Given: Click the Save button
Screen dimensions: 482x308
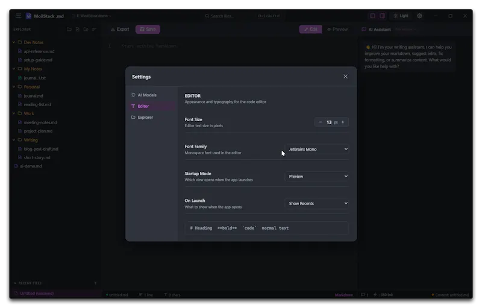Looking at the screenshot, I should click(x=148, y=29).
